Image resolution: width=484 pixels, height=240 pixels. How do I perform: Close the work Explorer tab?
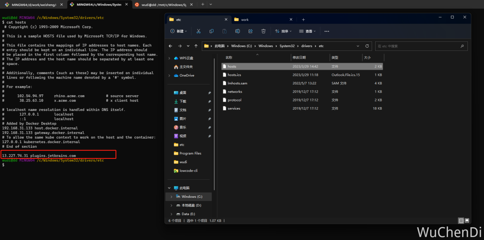point(290,19)
